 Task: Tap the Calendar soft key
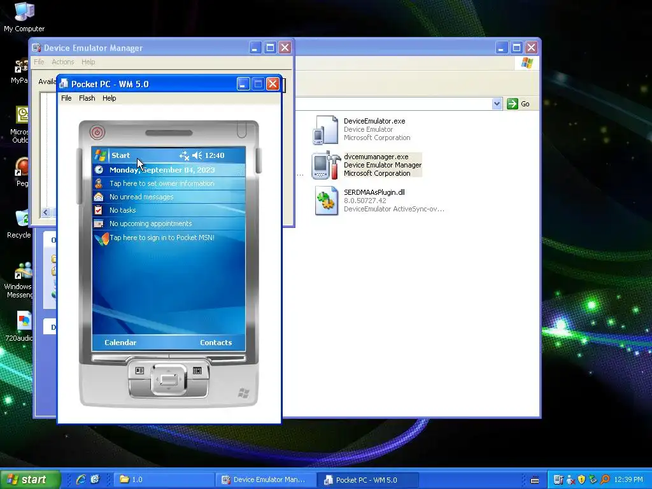click(x=120, y=342)
